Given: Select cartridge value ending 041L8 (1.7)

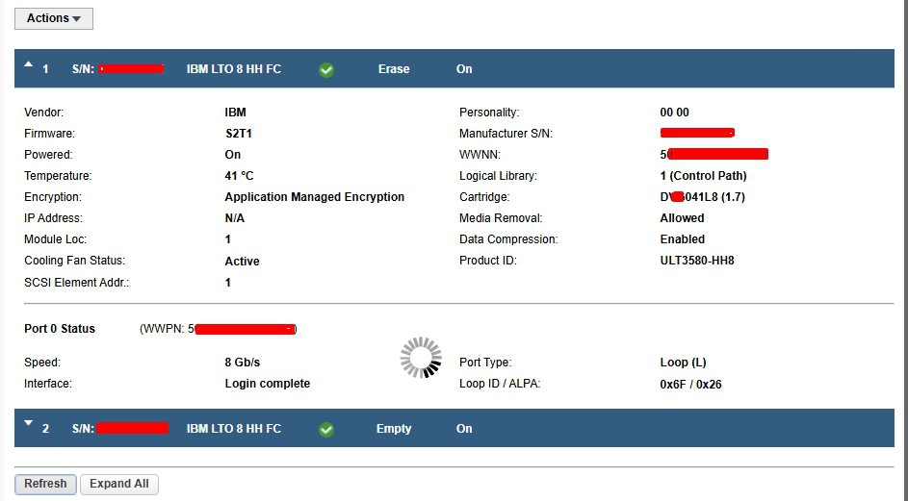Looking at the screenshot, I should pyautogui.click(x=703, y=197).
